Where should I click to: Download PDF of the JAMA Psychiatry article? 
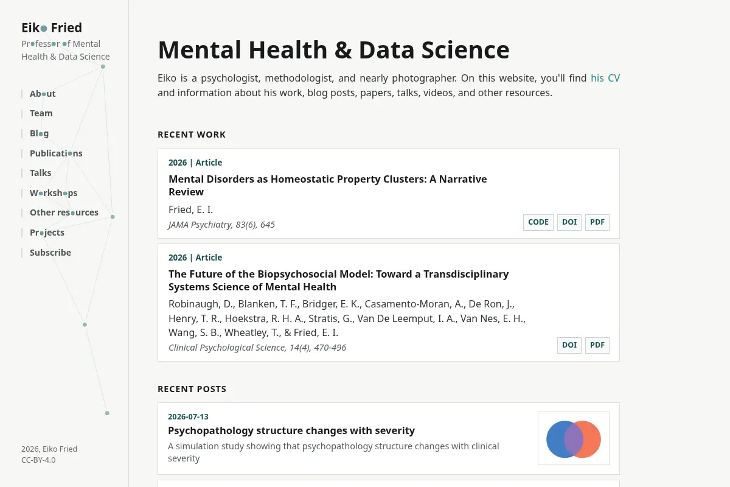point(597,222)
